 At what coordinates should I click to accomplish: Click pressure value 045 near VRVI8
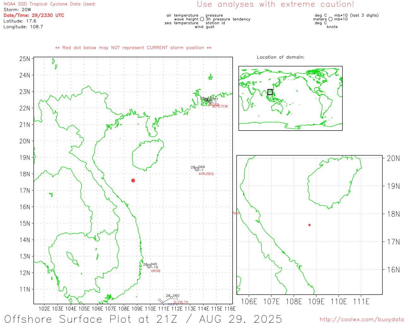click(x=154, y=264)
